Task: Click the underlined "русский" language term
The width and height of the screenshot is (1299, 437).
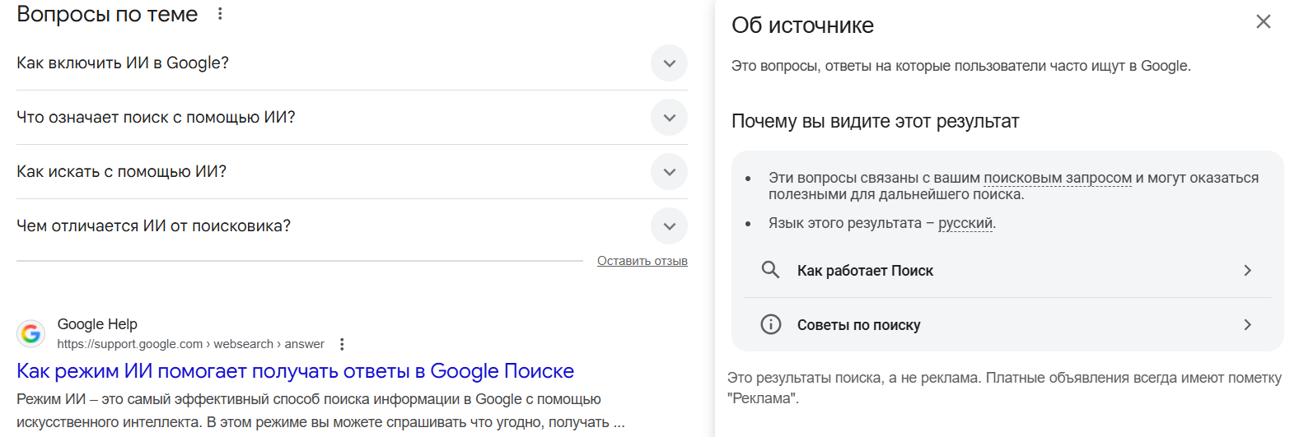Action: click(x=965, y=223)
